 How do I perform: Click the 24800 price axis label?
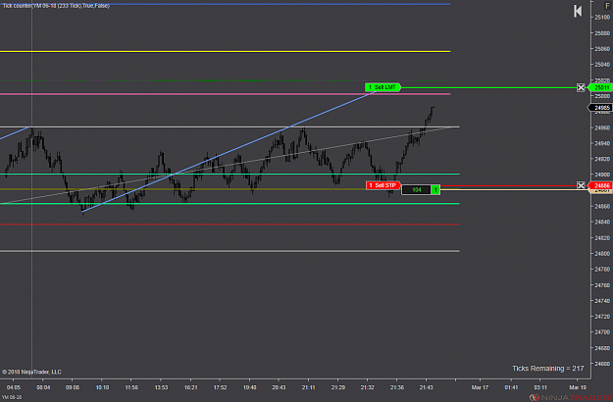[x=602, y=254]
